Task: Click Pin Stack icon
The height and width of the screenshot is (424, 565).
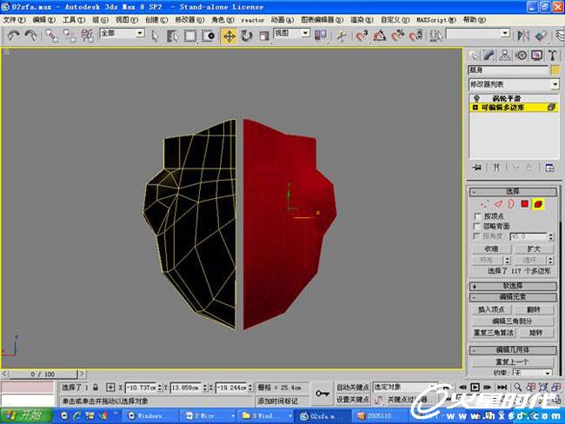Action: point(476,168)
